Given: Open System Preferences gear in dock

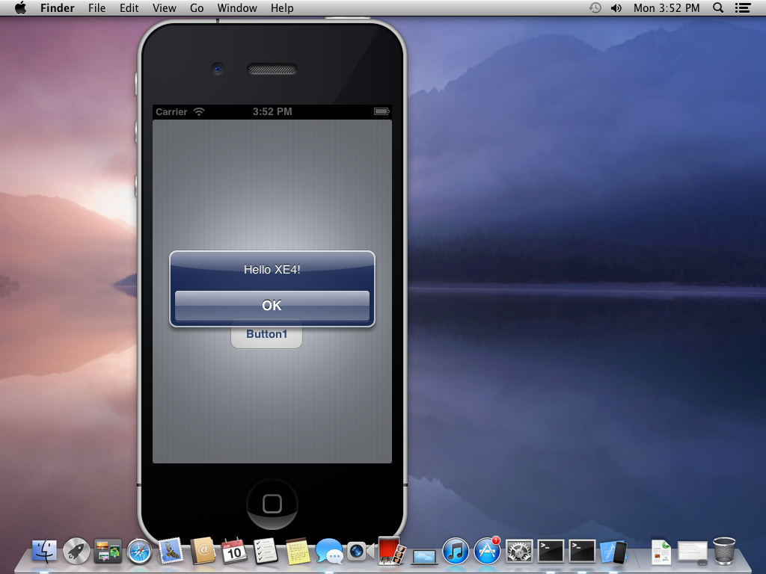Looking at the screenshot, I should (519, 552).
